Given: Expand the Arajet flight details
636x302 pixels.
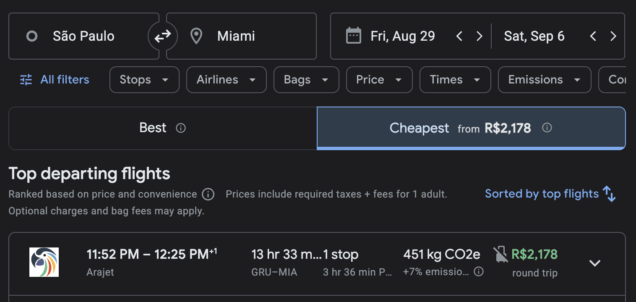Looking at the screenshot, I should pyautogui.click(x=595, y=263).
